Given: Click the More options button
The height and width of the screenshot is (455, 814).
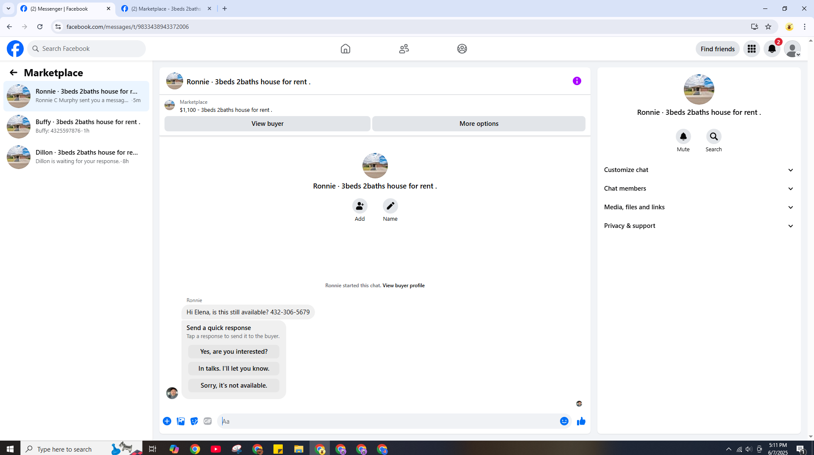Looking at the screenshot, I should coord(479,124).
